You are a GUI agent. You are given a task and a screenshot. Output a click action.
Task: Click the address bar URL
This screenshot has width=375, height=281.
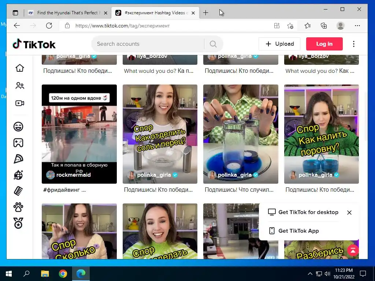[x=122, y=26]
